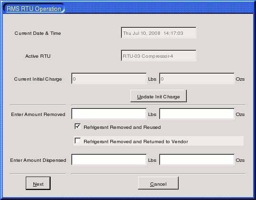Click the Enter Amount Dispensed label
This screenshot has width=256, height=200.
[38, 160]
